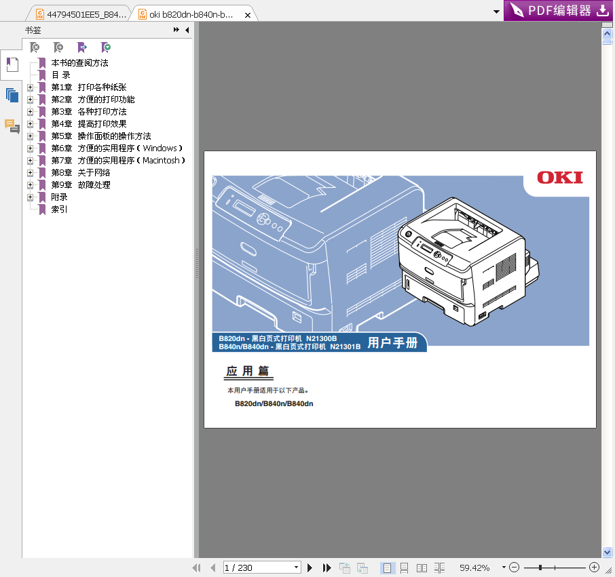Screen dimensions: 615x577
Task: Click the purple bookmark with blue arrow icon
Action: click(x=82, y=47)
